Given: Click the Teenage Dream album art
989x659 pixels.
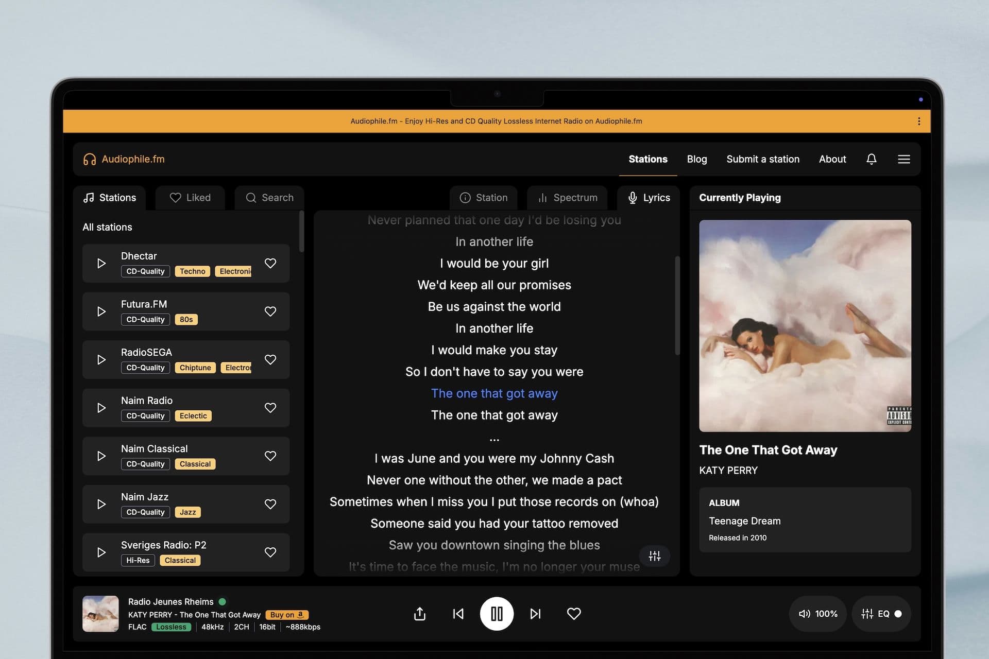Looking at the screenshot, I should (805, 326).
